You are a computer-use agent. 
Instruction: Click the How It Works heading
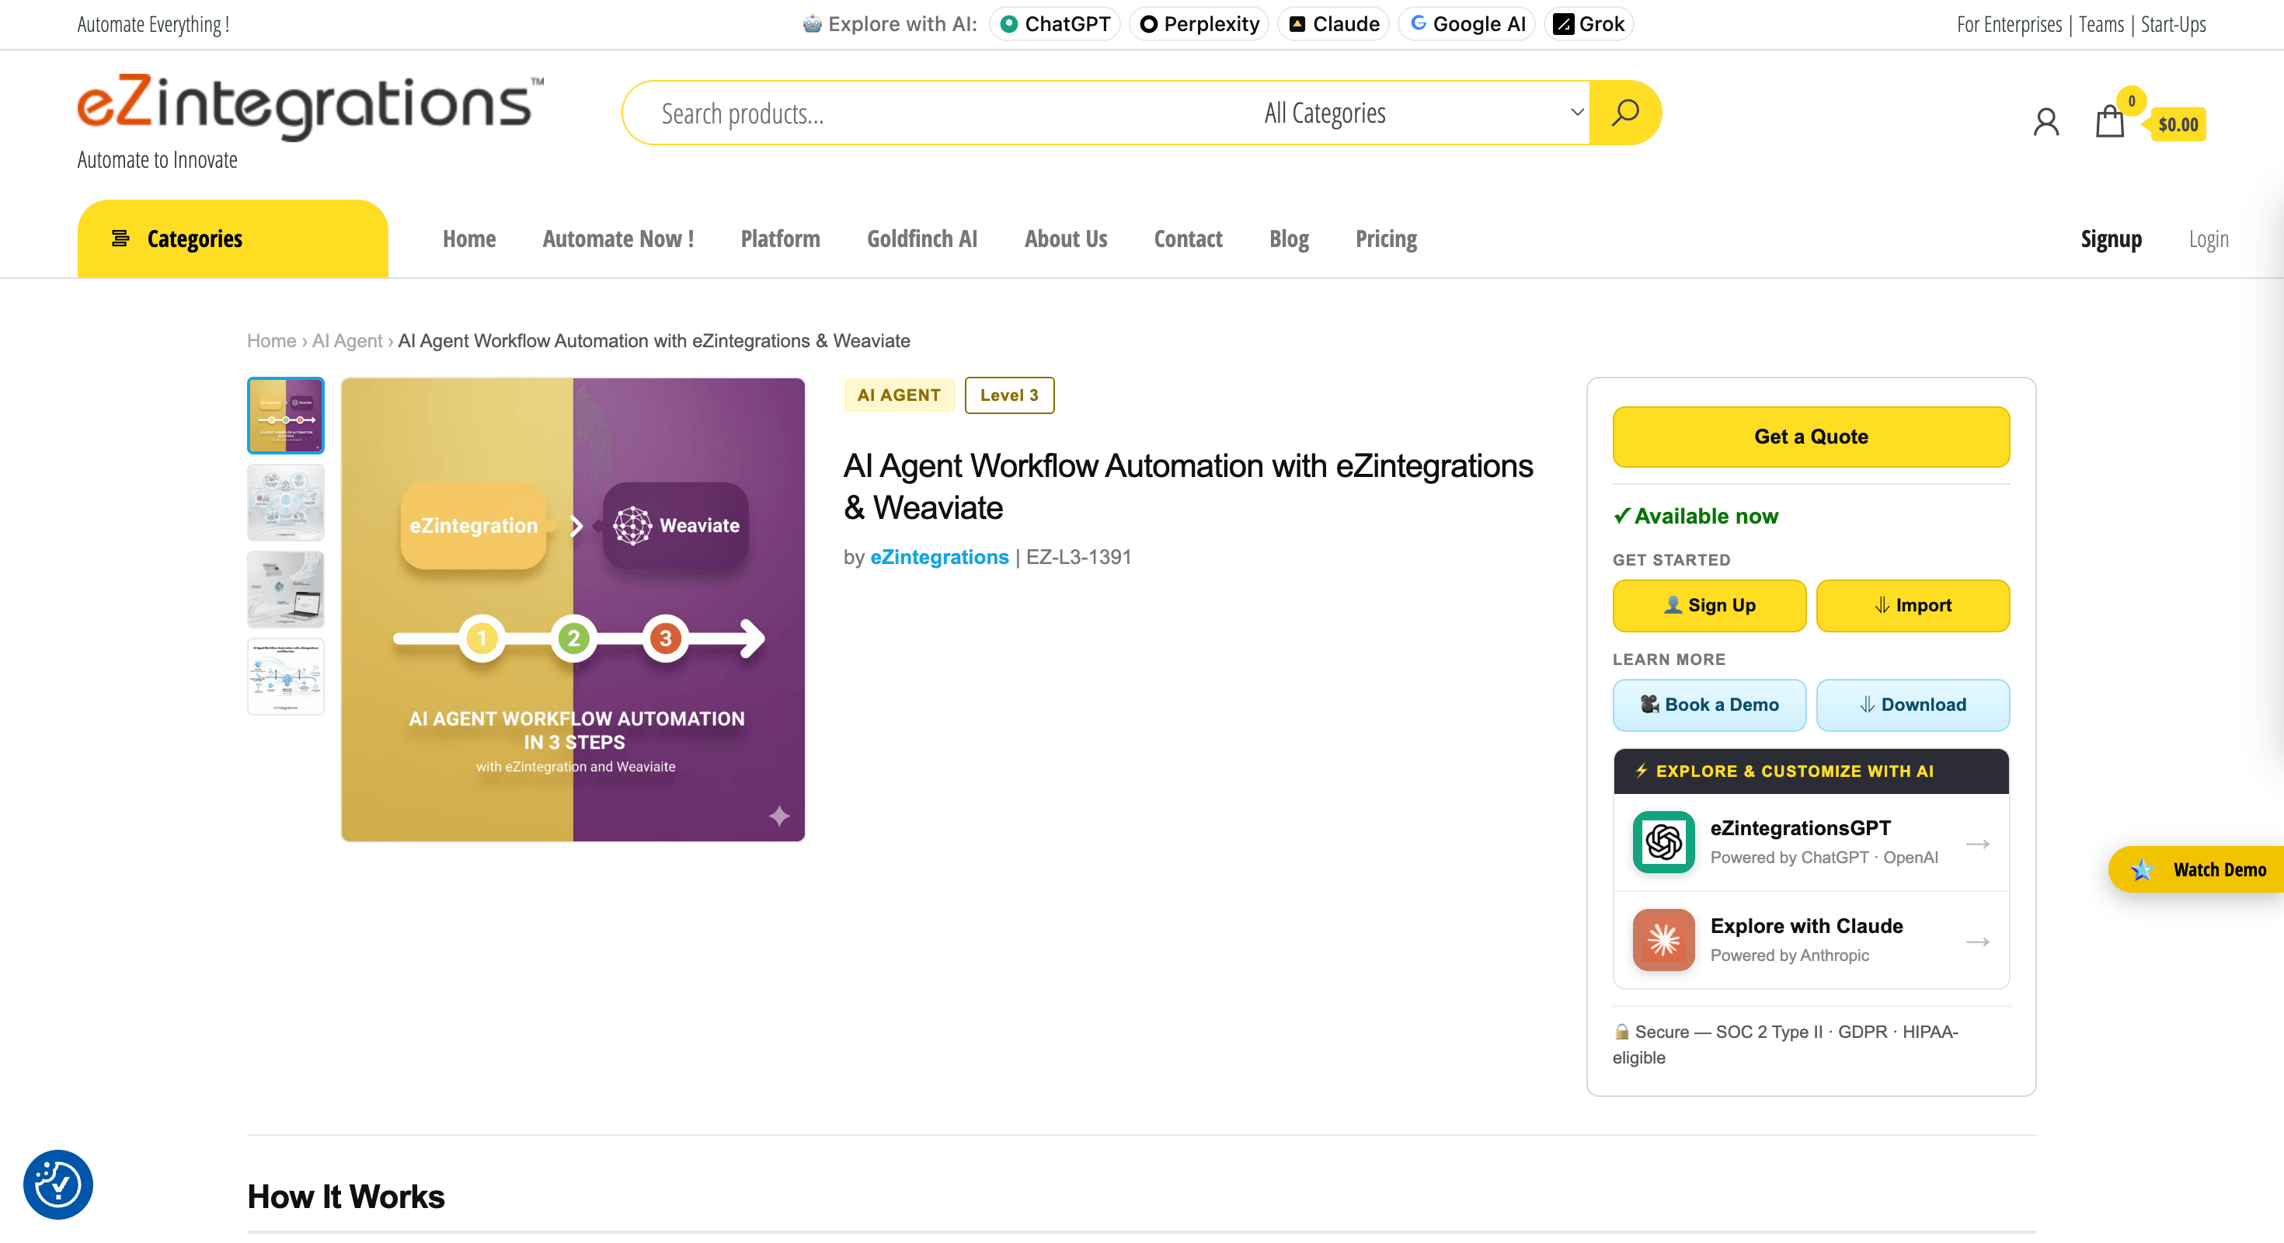tap(346, 1197)
